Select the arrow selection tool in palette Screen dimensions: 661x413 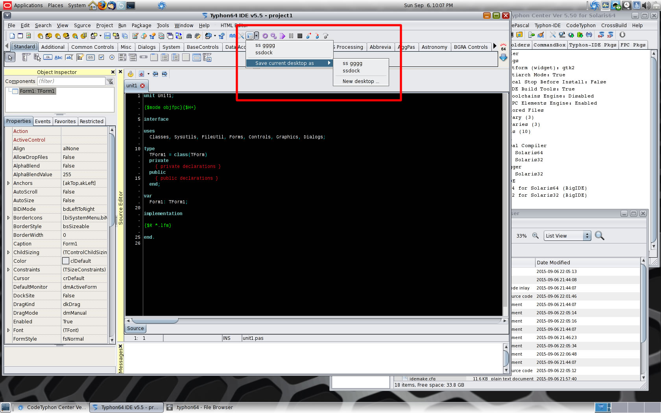10,57
